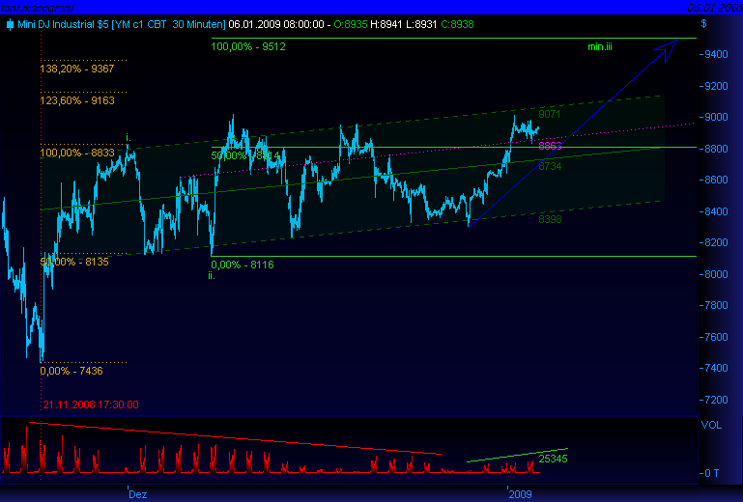Image resolution: width=743 pixels, height=502 pixels.
Task: Click the Dez time axis label
Action: click(138, 494)
